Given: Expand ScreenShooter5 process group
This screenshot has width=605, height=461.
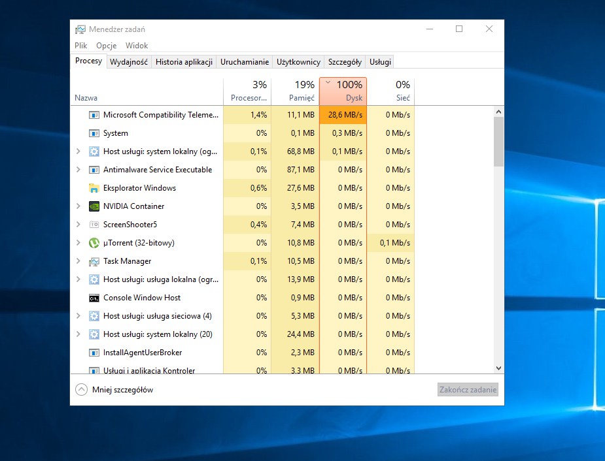Looking at the screenshot, I should tap(78, 225).
